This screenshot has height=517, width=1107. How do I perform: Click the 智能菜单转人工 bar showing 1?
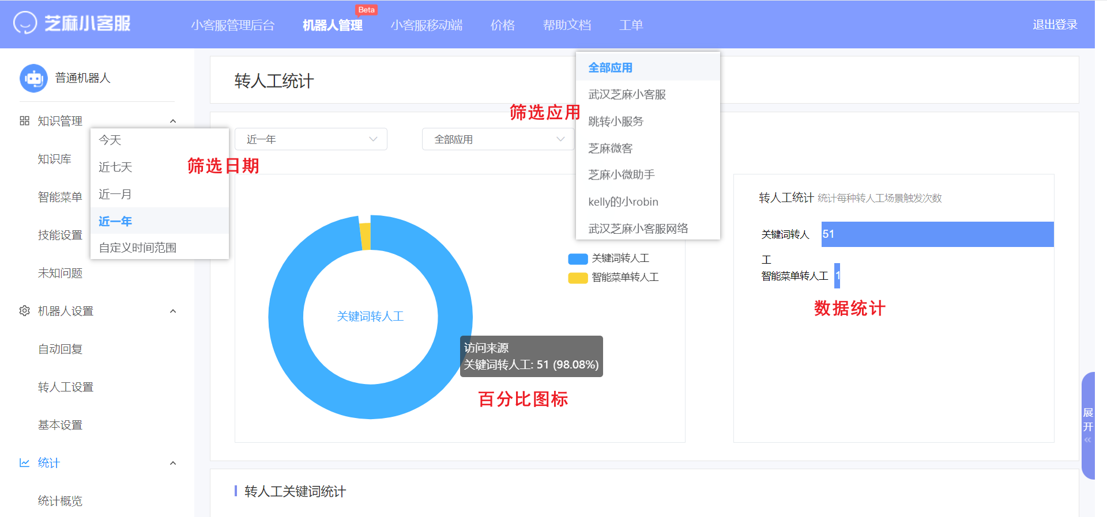coord(837,276)
